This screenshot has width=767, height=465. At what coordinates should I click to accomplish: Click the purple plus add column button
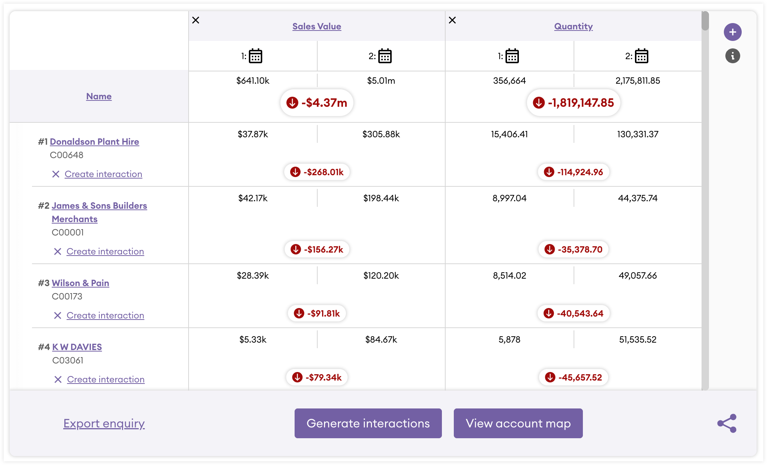point(732,32)
